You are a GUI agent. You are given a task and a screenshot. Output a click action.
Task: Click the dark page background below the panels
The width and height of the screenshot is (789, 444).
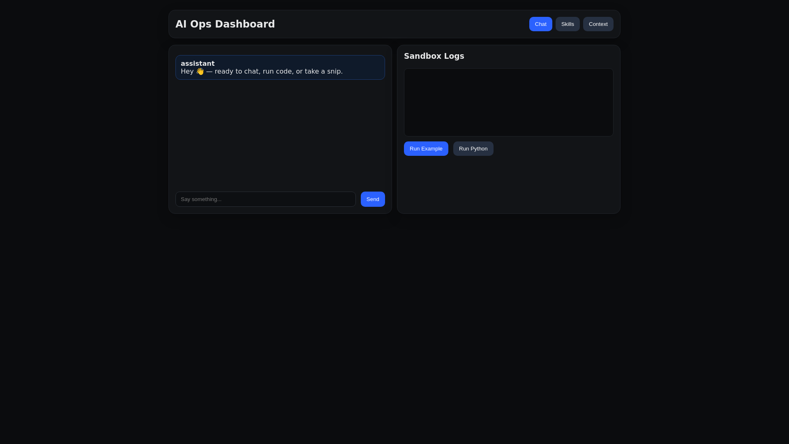click(394, 329)
